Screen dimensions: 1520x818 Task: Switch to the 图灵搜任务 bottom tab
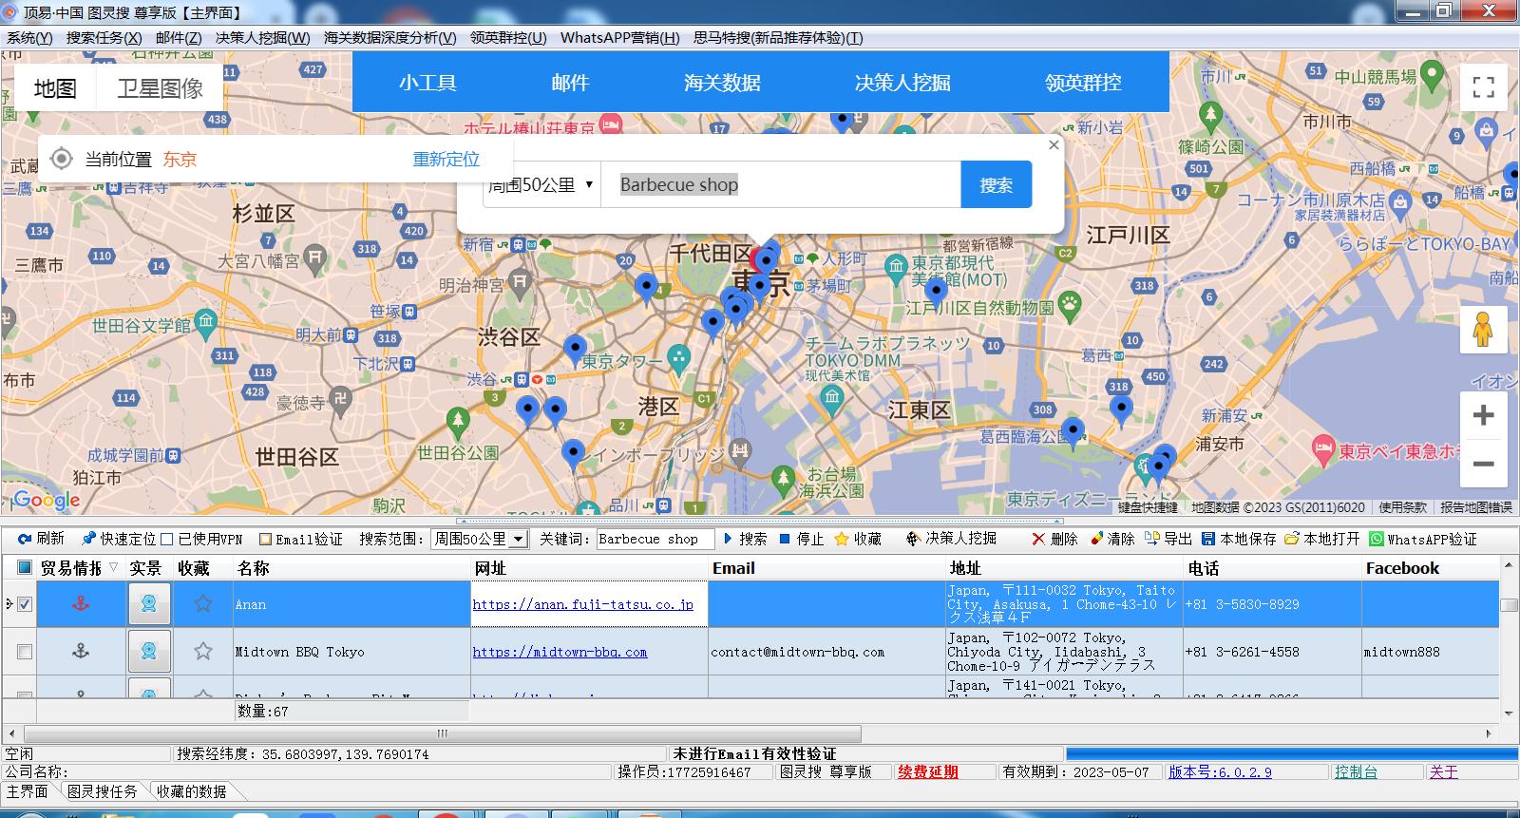[102, 791]
